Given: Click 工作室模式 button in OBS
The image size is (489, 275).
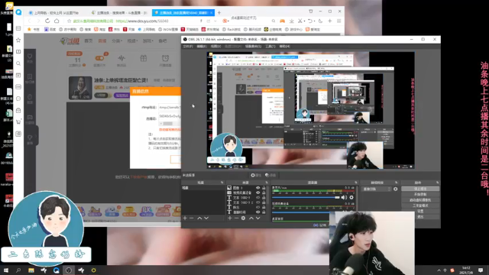Looking at the screenshot, I should click(x=420, y=205).
